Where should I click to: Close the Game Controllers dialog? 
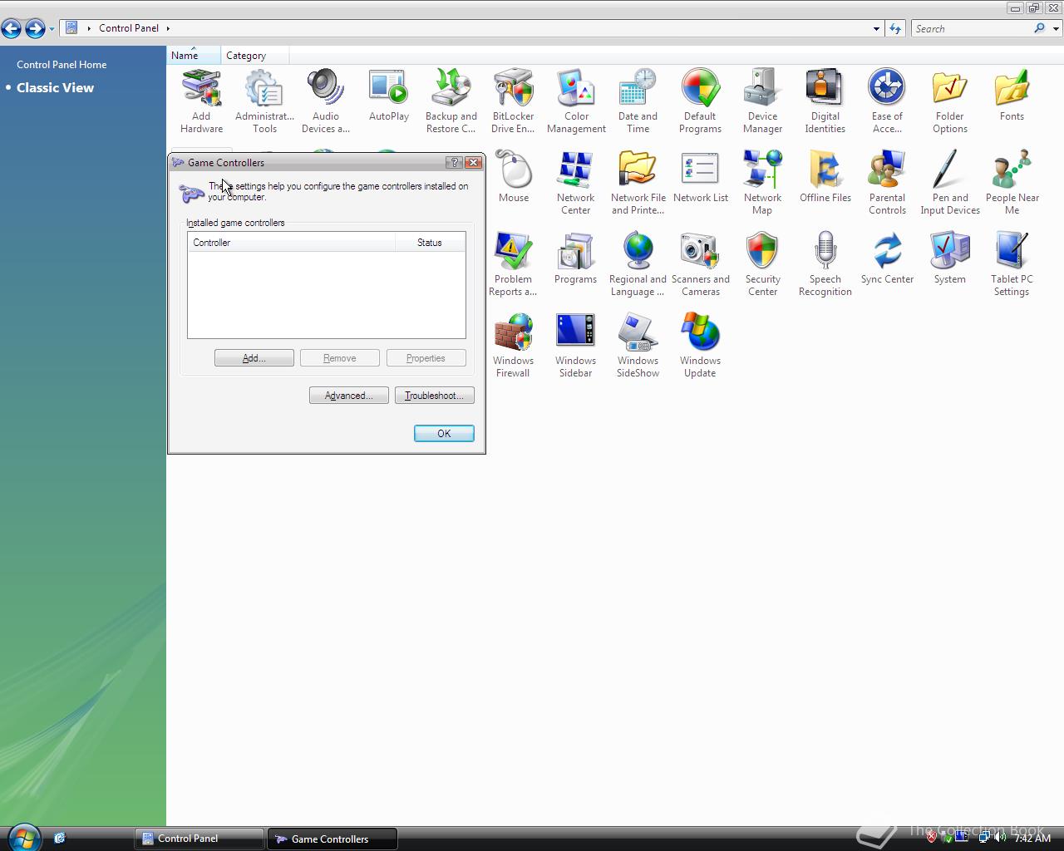point(474,162)
